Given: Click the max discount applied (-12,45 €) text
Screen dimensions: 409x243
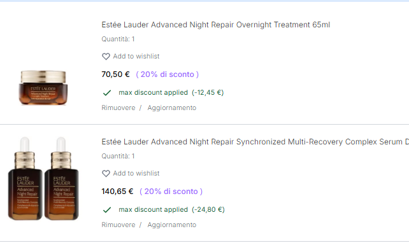Looking at the screenshot, I should pos(171,93).
